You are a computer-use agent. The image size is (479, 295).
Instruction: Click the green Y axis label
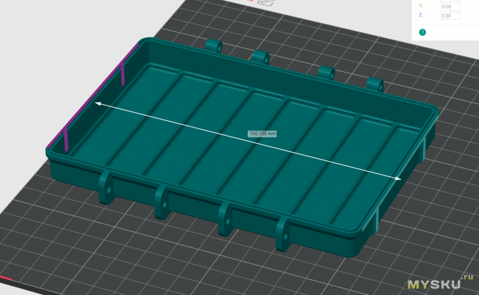421,7
